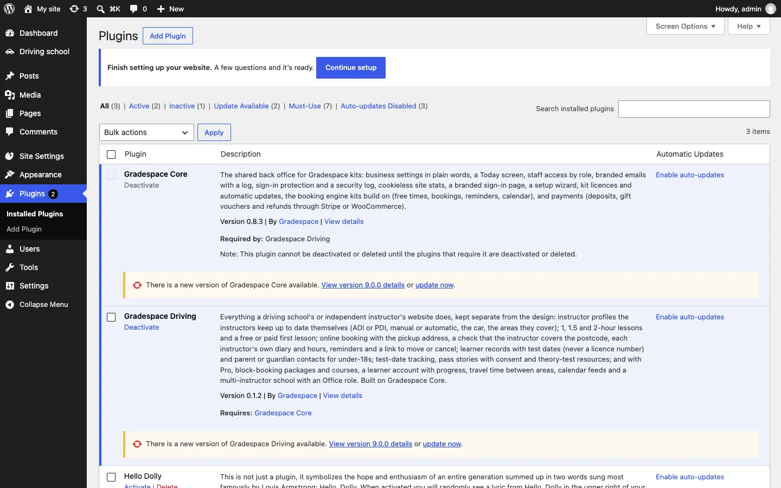Apply the selected bulk action
The width and height of the screenshot is (781, 488).
(214, 132)
